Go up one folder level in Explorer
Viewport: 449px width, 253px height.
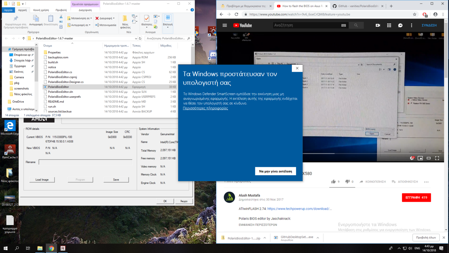(x=24, y=38)
